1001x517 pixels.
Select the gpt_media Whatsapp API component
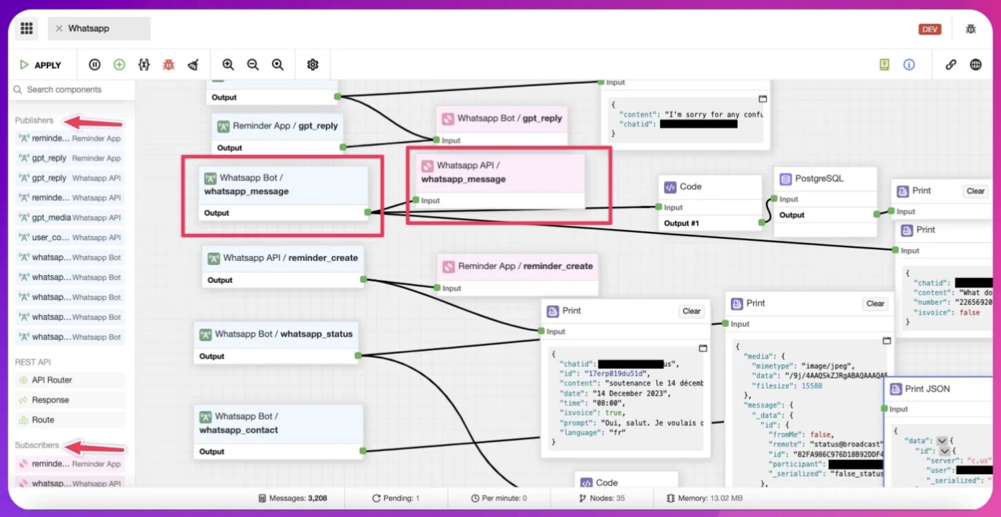(x=70, y=218)
